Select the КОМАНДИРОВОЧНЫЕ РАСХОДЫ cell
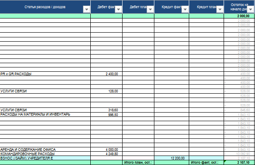This screenshot has width=255, height=165. pos(45,154)
